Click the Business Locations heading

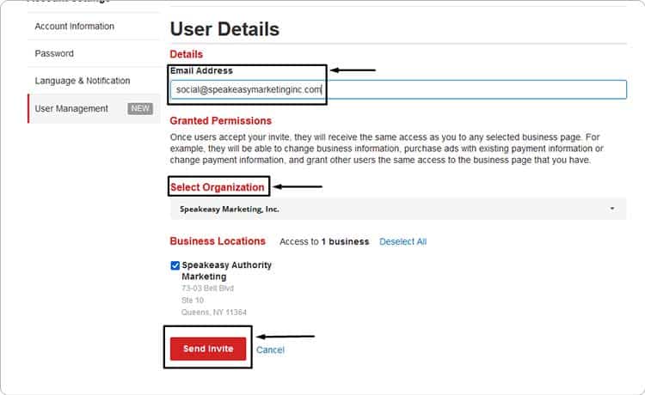pos(218,241)
